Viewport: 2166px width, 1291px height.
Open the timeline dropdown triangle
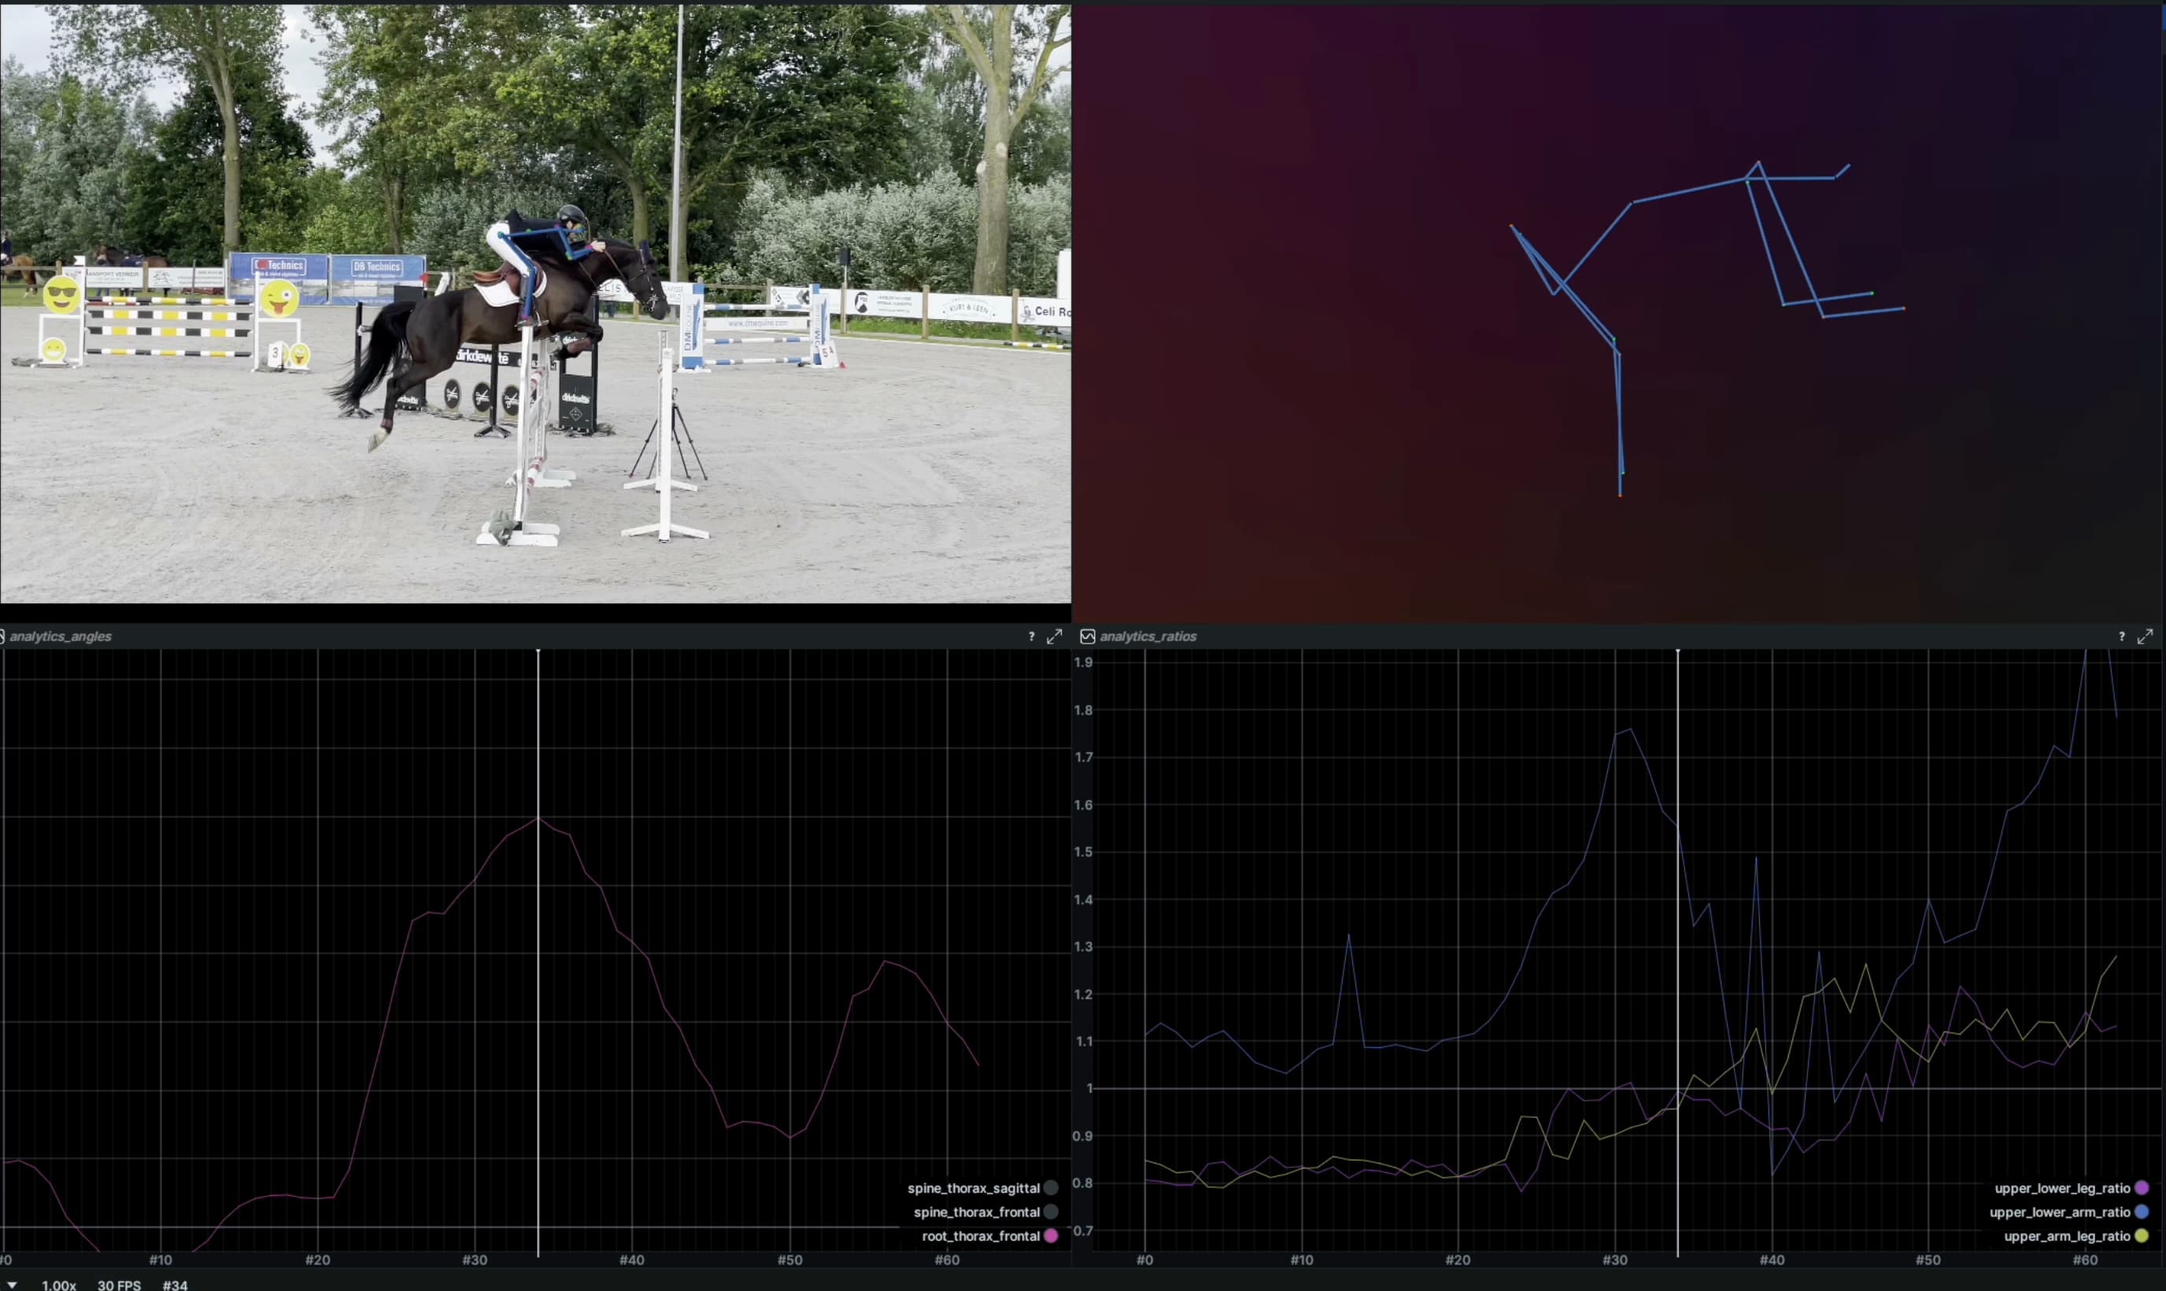(12, 1284)
